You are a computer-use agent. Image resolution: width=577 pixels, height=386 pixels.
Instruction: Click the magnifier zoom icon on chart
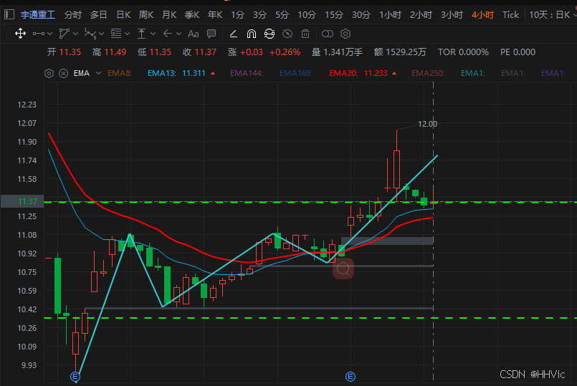pos(343,269)
